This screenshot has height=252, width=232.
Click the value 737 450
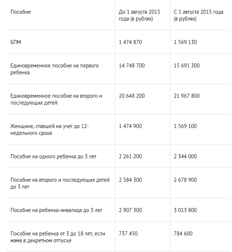point(128,234)
